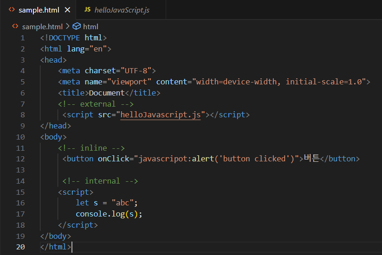Follow the helloJavascript.js link in script src
Image resolution: width=382 pixels, height=255 pixels.
[161, 115]
